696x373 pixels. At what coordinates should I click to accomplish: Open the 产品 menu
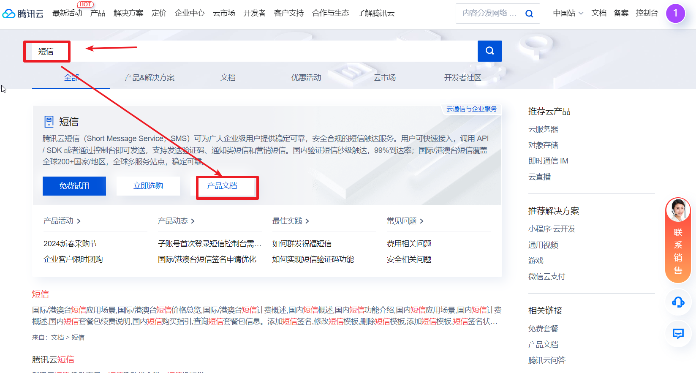(98, 13)
